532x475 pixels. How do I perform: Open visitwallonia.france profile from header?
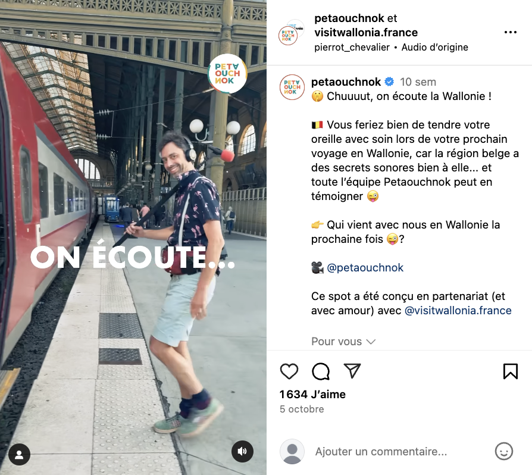366,33
